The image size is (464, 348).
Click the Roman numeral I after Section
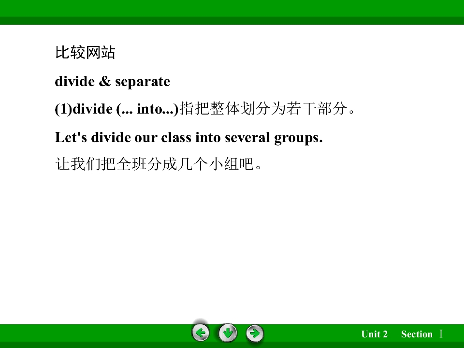coord(441,334)
